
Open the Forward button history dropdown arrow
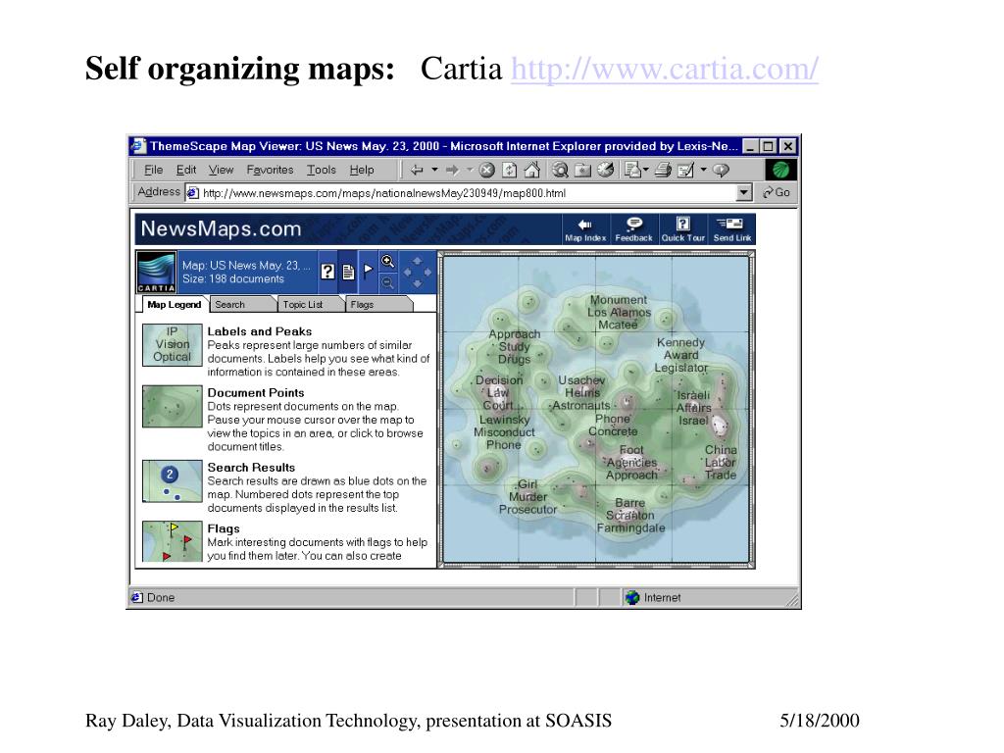tap(470, 170)
